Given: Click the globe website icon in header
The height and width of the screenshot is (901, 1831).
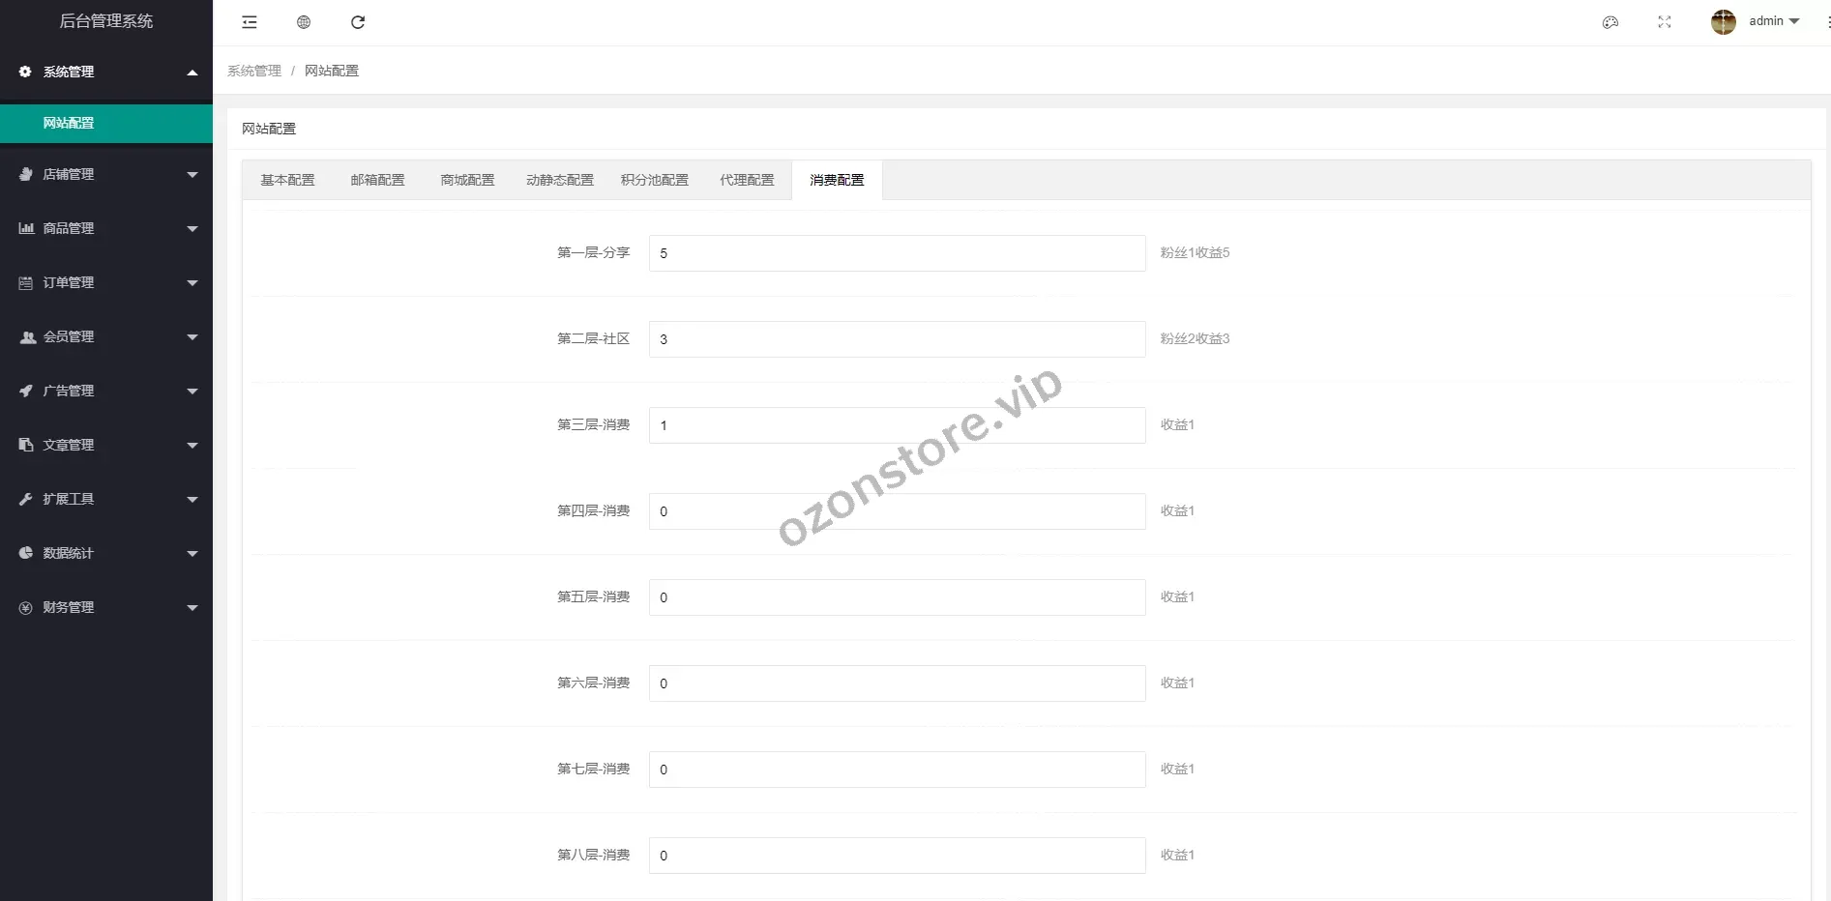Looking at the screenshot, I should coord(304,22).
